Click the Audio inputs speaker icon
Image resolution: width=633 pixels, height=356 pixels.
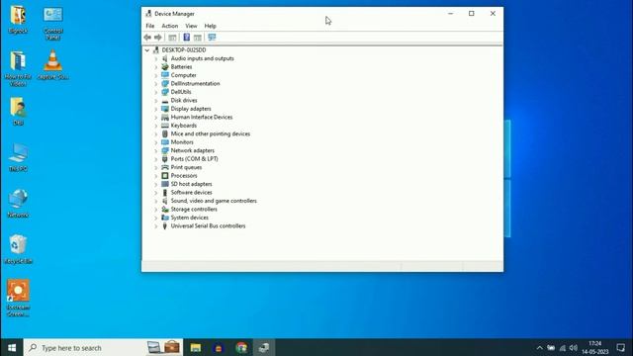click(x=165, y=58)
